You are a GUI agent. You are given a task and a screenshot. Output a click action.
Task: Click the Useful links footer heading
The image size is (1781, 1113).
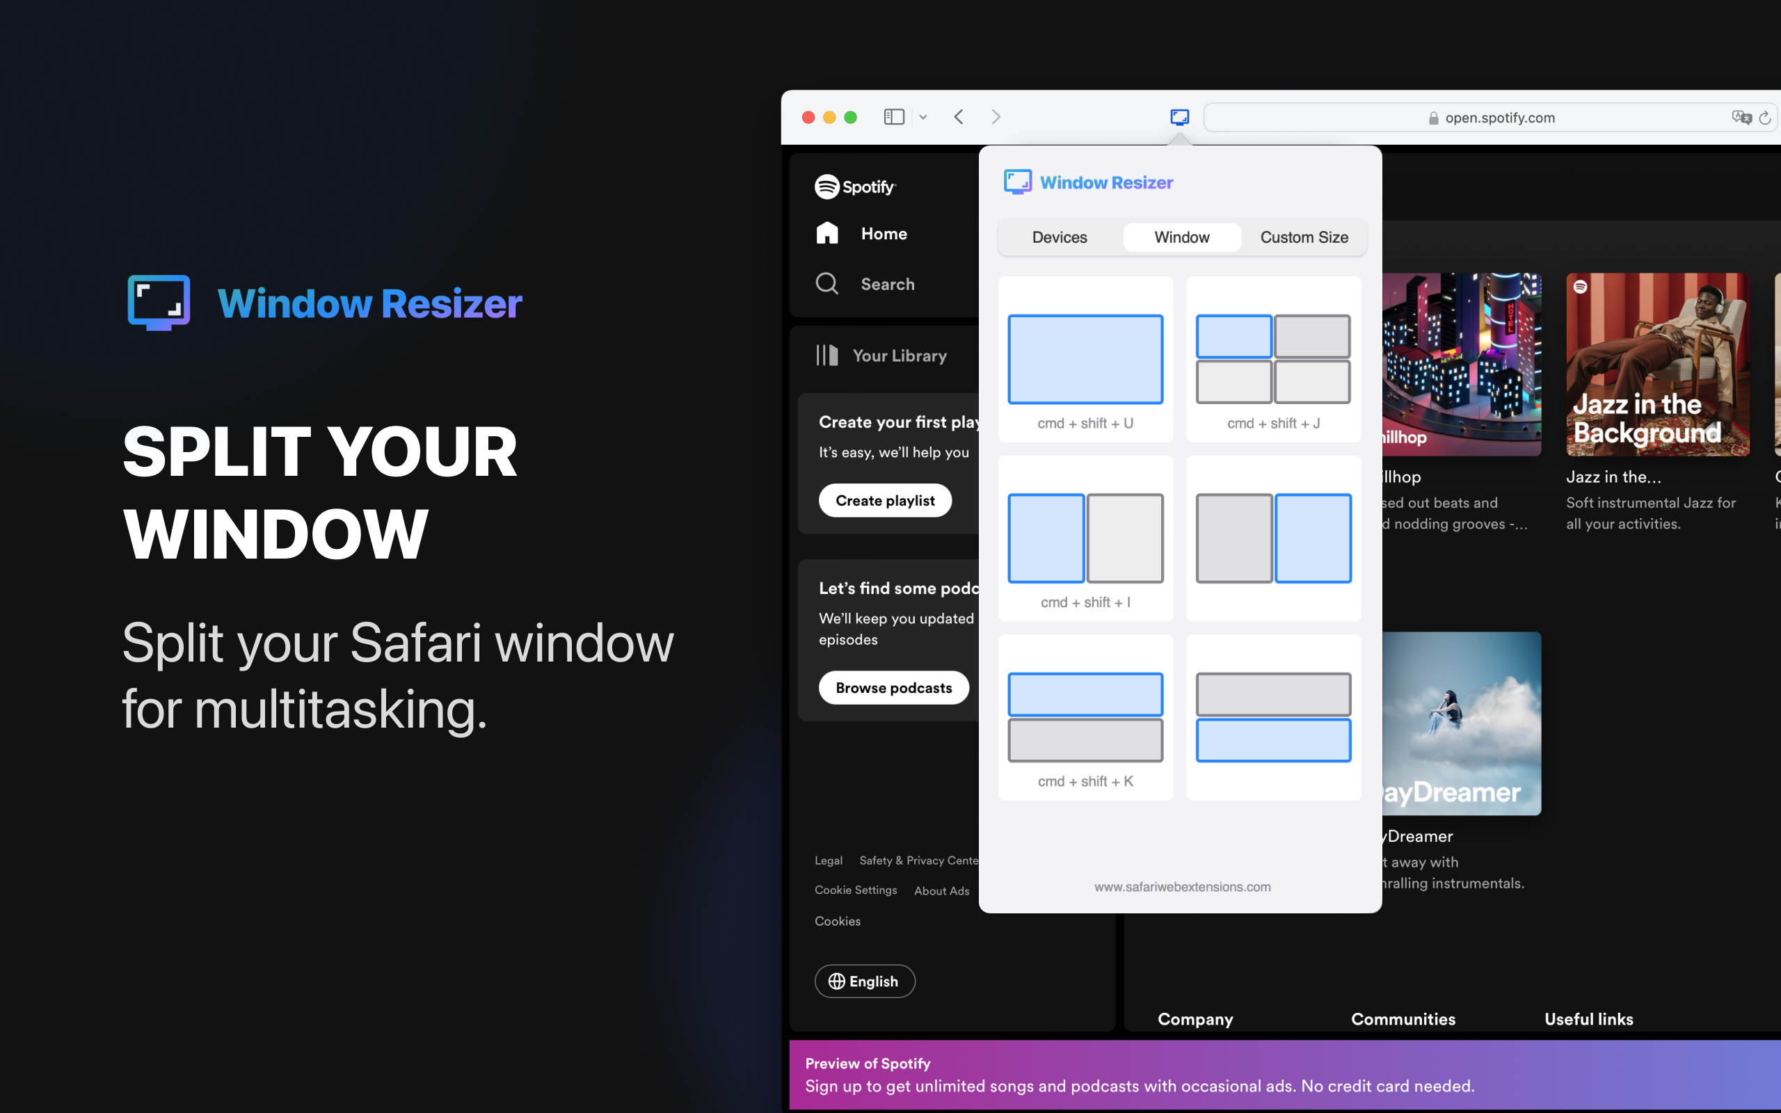point(1588,1019)
